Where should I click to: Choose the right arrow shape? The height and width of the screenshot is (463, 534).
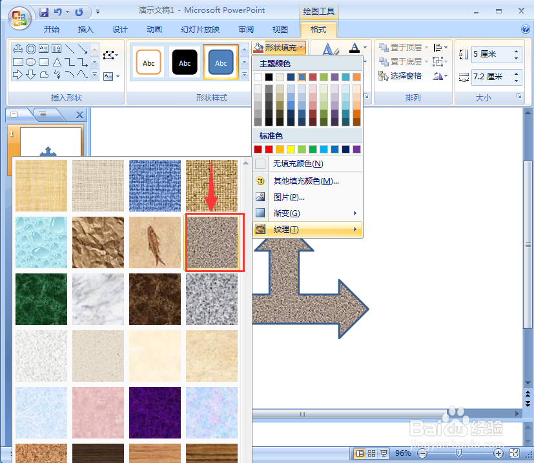click(x=17, y=75)
